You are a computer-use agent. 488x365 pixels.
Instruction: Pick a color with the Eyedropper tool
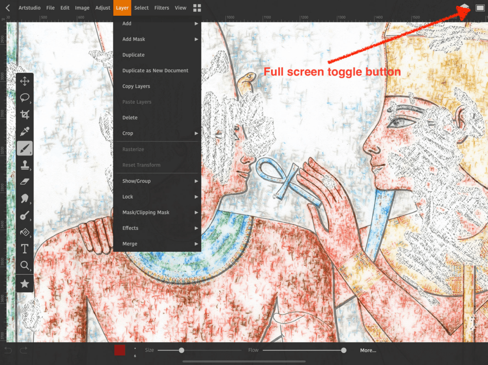click(x=25, y=131)
